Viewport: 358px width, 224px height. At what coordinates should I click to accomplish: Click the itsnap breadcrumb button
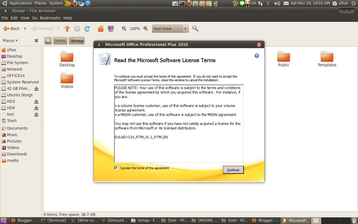click(x=77, y=41)
